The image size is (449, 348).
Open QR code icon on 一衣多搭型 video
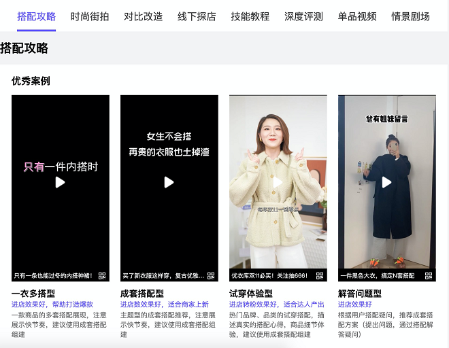[103, 276]
